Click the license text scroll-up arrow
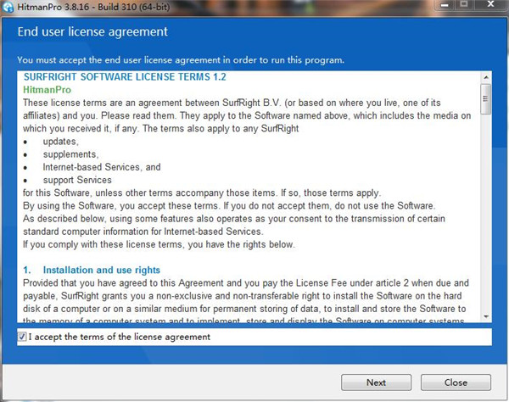509x402 pixels. tap(486, 77)
